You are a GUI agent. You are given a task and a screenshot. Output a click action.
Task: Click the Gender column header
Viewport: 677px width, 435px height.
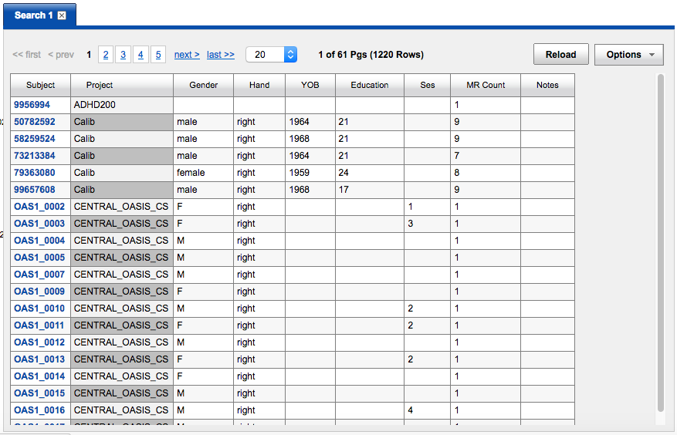[203, 85]
